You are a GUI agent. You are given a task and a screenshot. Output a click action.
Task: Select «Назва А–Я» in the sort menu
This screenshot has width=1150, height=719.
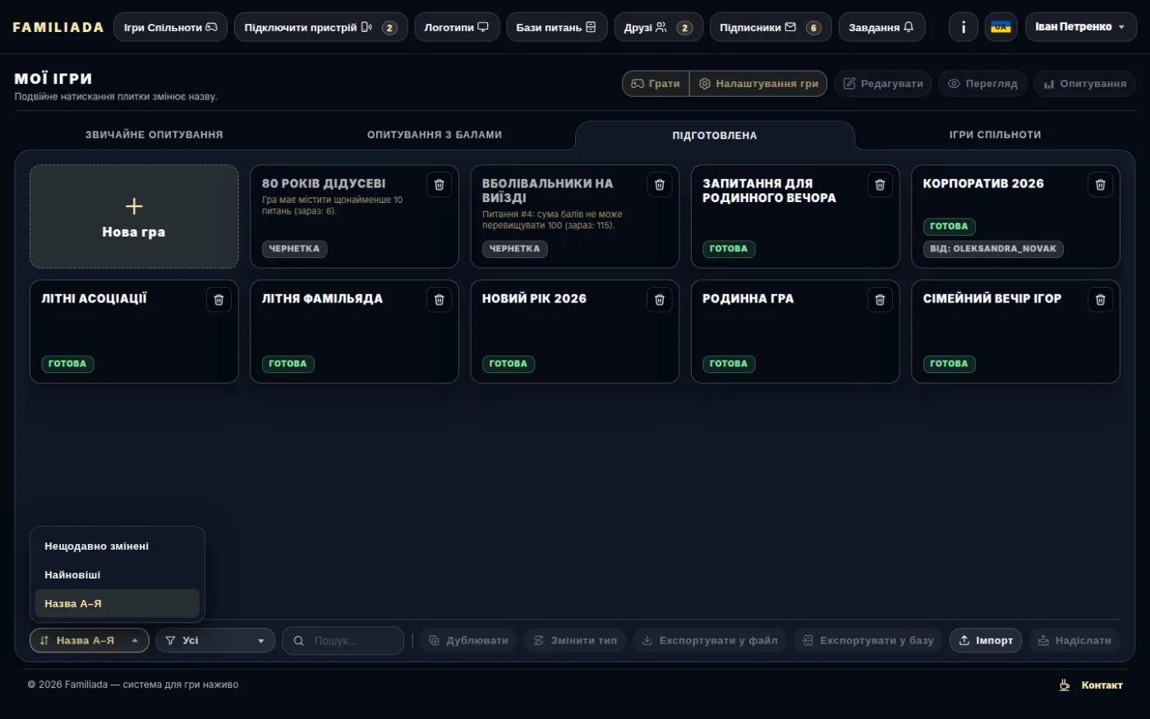117,604
